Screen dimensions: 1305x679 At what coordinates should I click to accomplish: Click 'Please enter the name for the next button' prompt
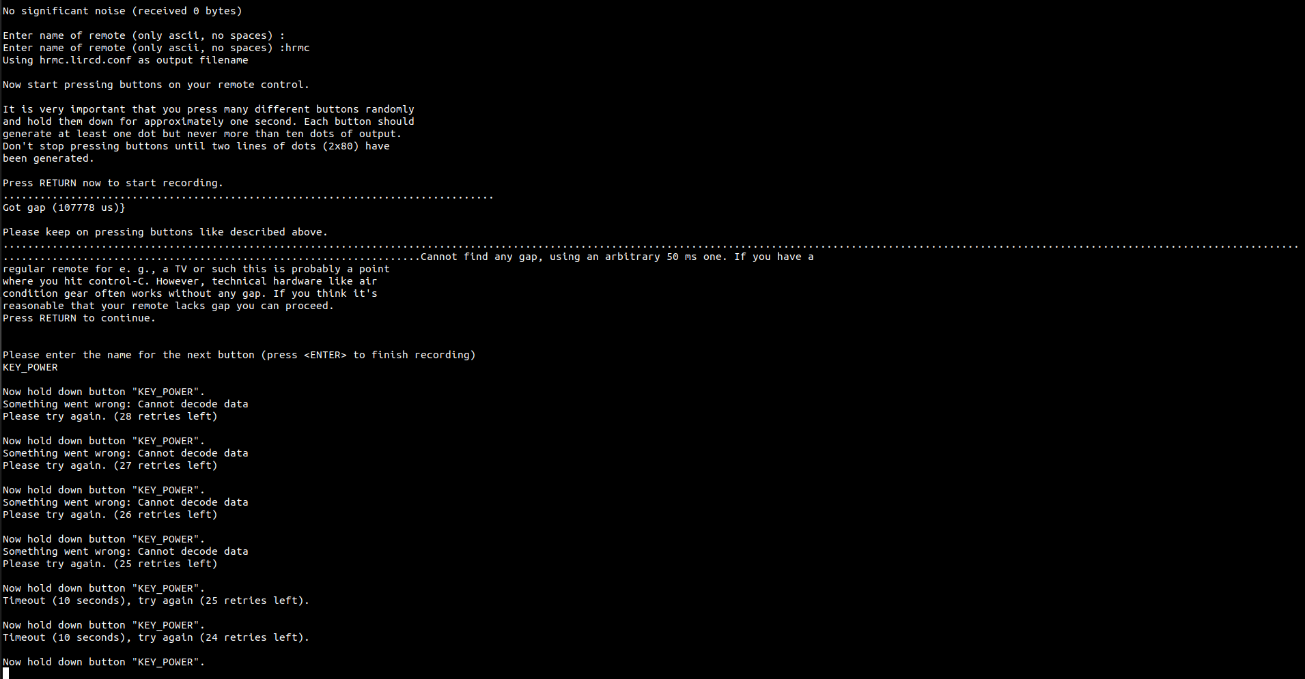coord(239,355)
